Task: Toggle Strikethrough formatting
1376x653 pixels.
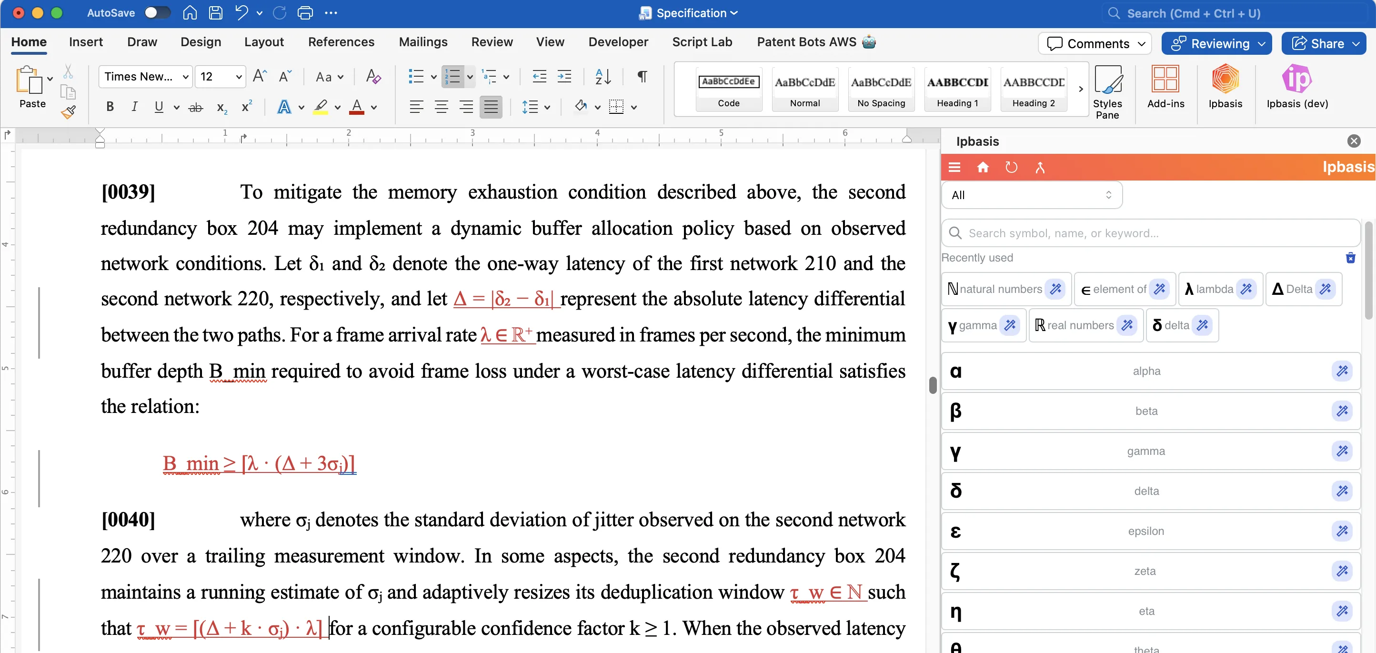Action: pos(195,108)
